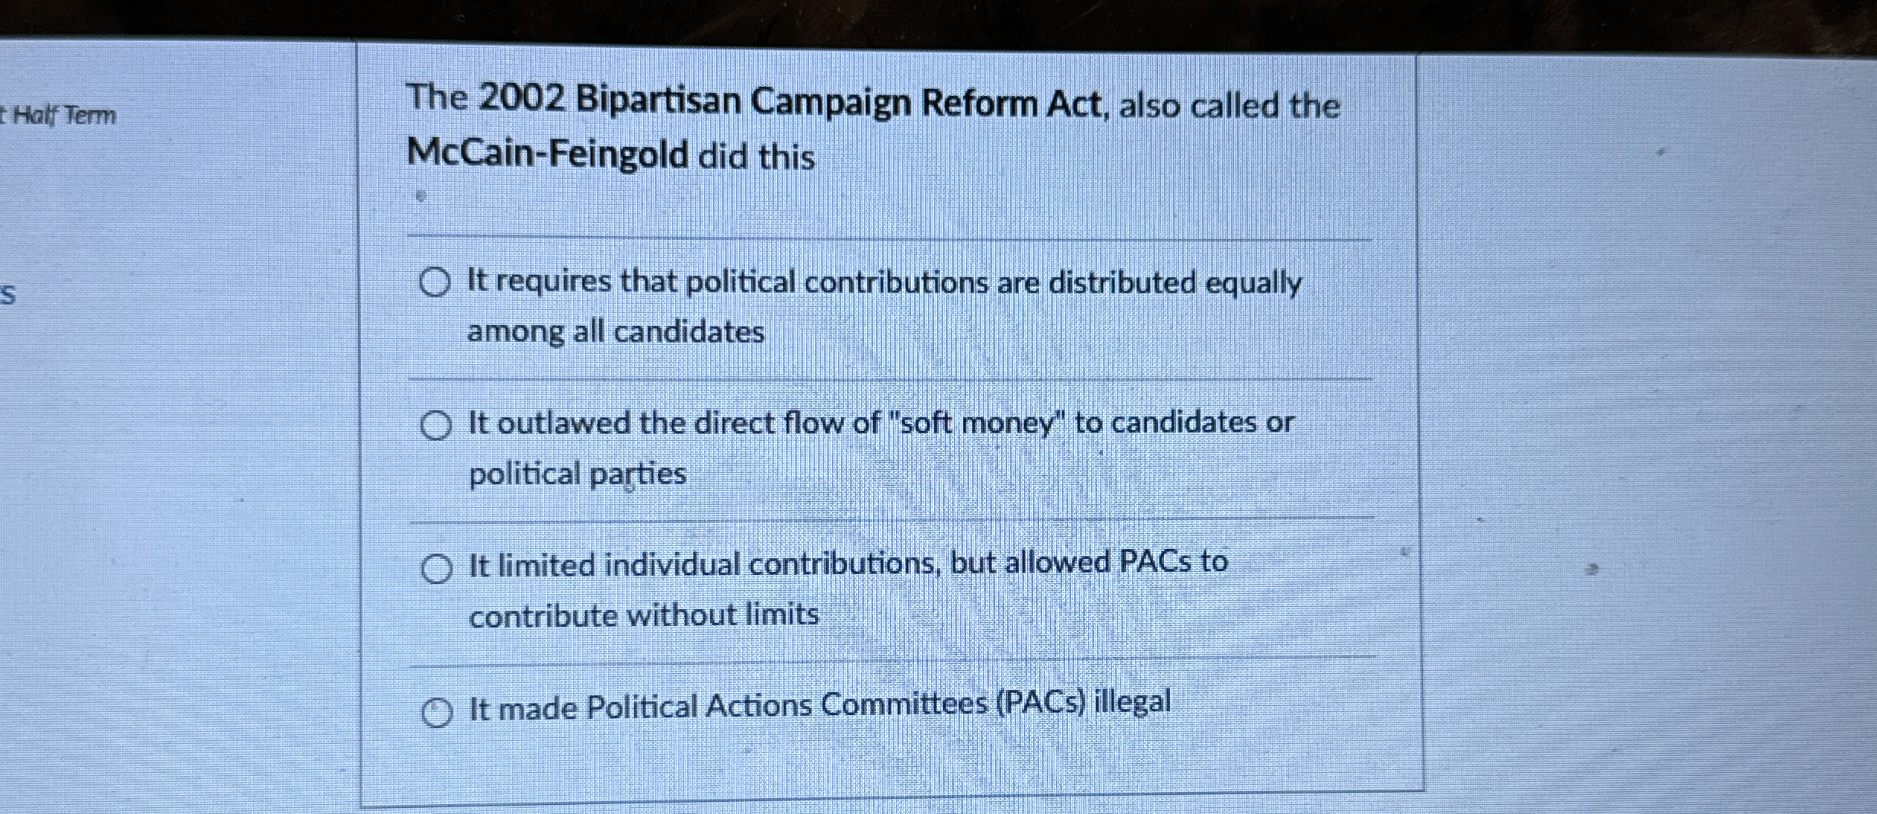
Task: Select the radio button for equal distribution answer
Action: [435, 283]
